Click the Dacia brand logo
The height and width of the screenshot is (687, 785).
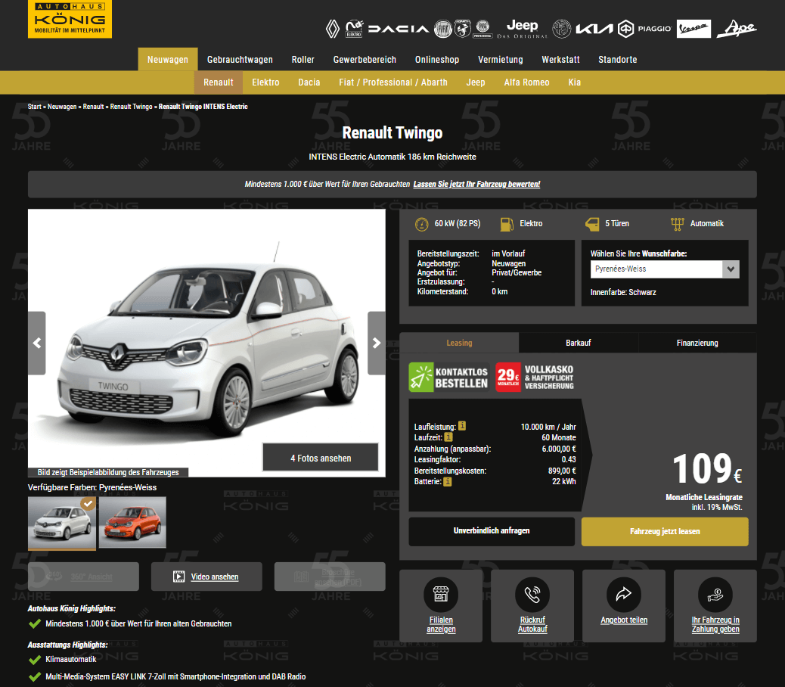pyautogui.click(x=399, y=29)
